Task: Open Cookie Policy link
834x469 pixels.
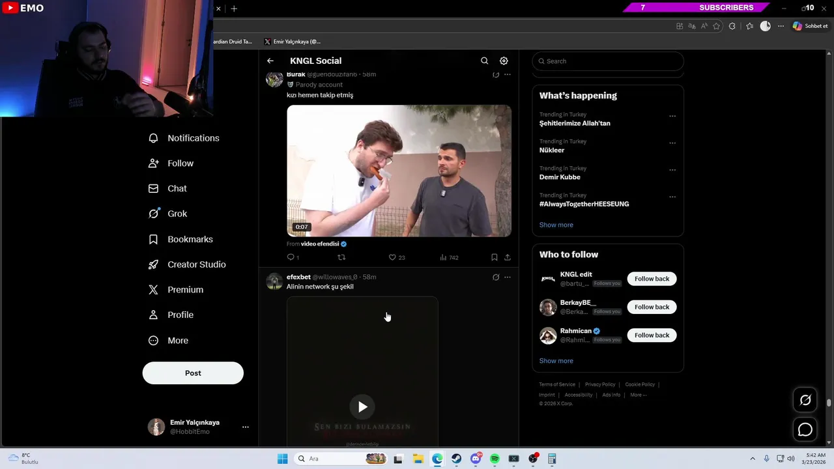Action: (640, 384)
